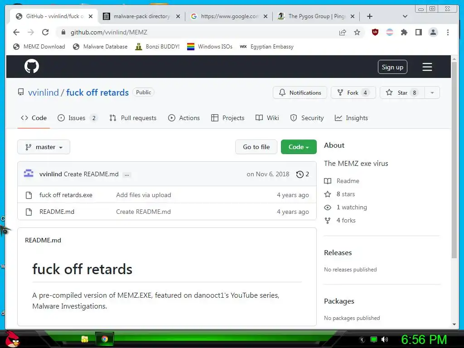This screenshot has height=348, width=464.
Task: View the Insights tab
Action: pyautogui.click(x=351, y=118)
